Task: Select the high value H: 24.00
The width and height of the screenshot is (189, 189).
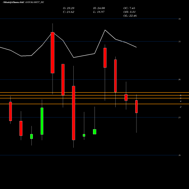Action: click(x=99, y=8)
